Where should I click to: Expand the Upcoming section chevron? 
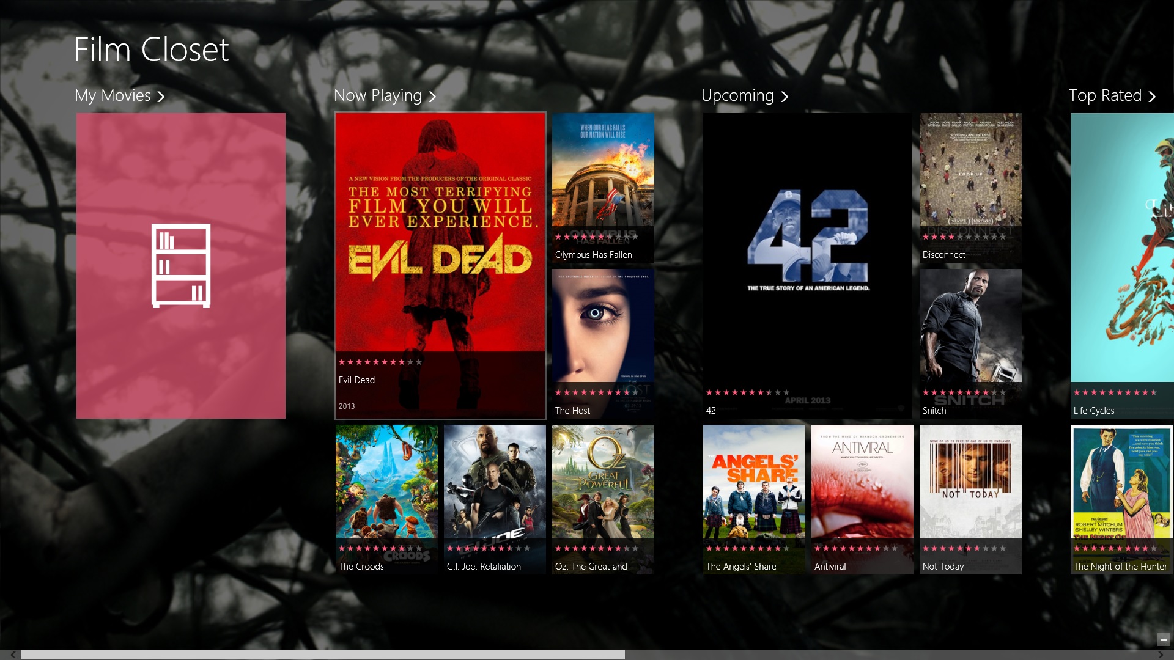785,96
